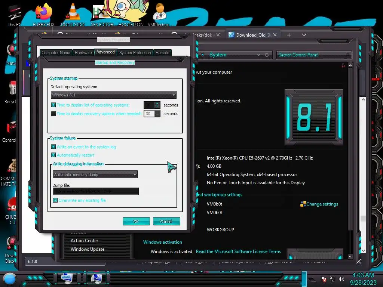Click the Start orb on taskbar
Viewport: 383px width, 287px height.
(x=10, y=278)
